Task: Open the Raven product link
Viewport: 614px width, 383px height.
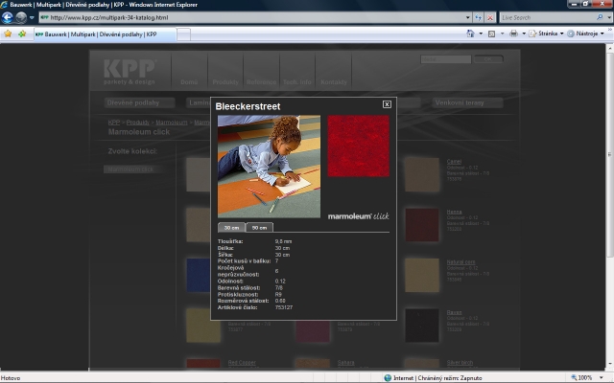Action: [x=454, y=313]
